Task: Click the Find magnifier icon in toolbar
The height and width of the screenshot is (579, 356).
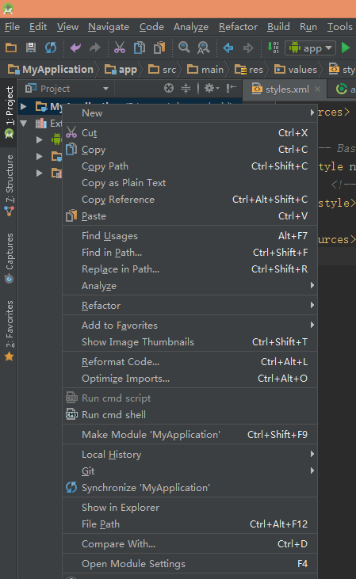Action: [184, 48]
